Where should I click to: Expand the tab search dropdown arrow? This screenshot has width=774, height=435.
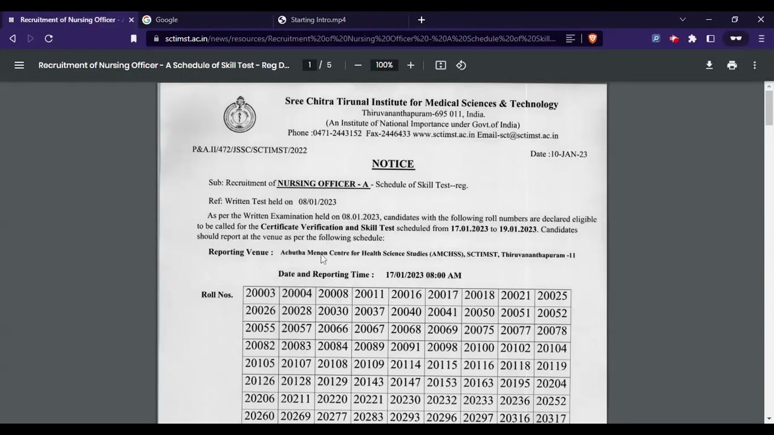point(683,19)
